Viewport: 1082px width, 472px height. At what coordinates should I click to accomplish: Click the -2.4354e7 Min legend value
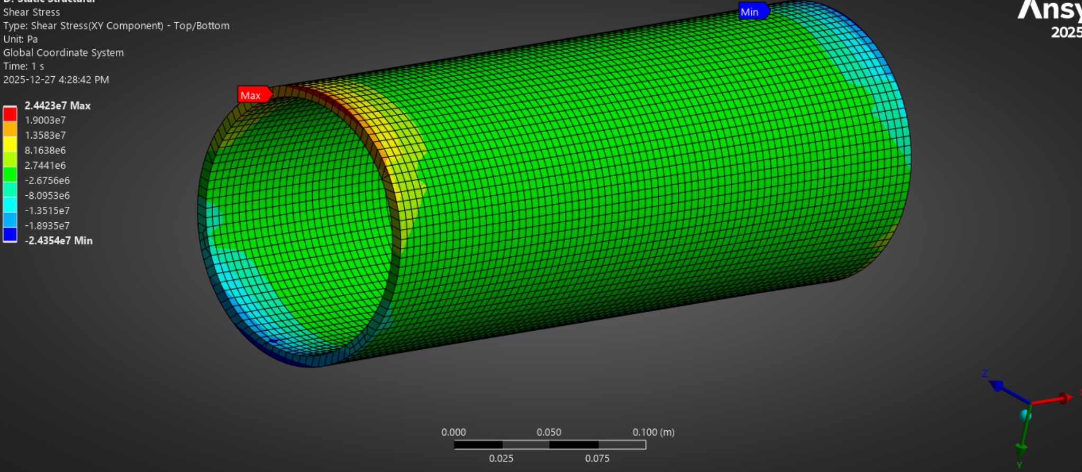click(59, 241)
